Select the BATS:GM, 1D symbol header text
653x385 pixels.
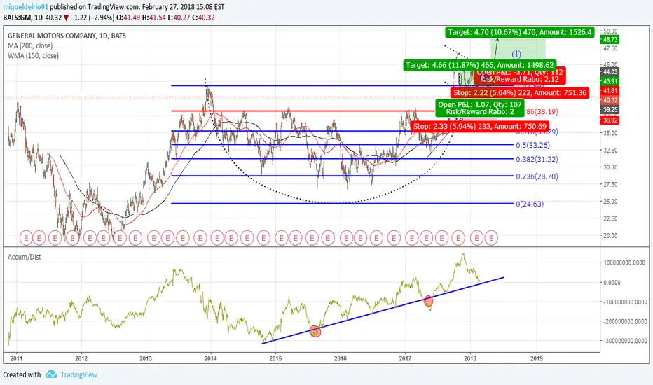pos(23,17)
